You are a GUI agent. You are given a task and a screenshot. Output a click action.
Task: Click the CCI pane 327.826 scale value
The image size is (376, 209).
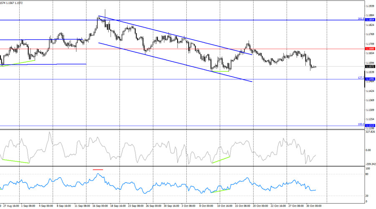point(371,132)
